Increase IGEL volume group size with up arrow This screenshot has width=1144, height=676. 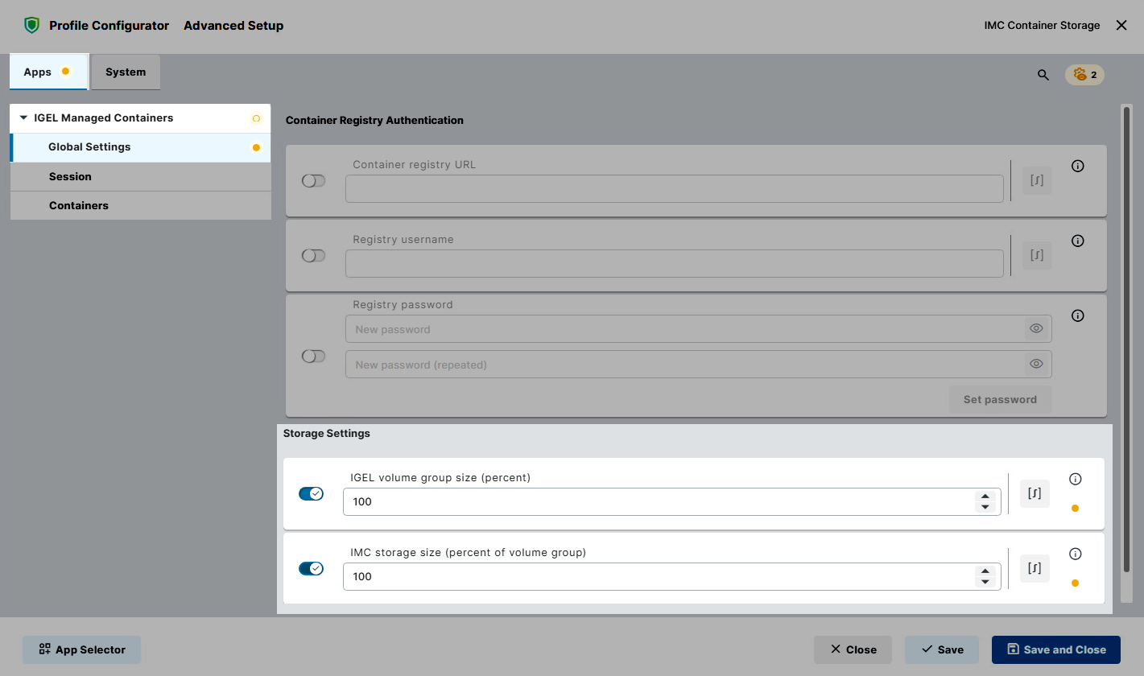click(x=985, y=497)
